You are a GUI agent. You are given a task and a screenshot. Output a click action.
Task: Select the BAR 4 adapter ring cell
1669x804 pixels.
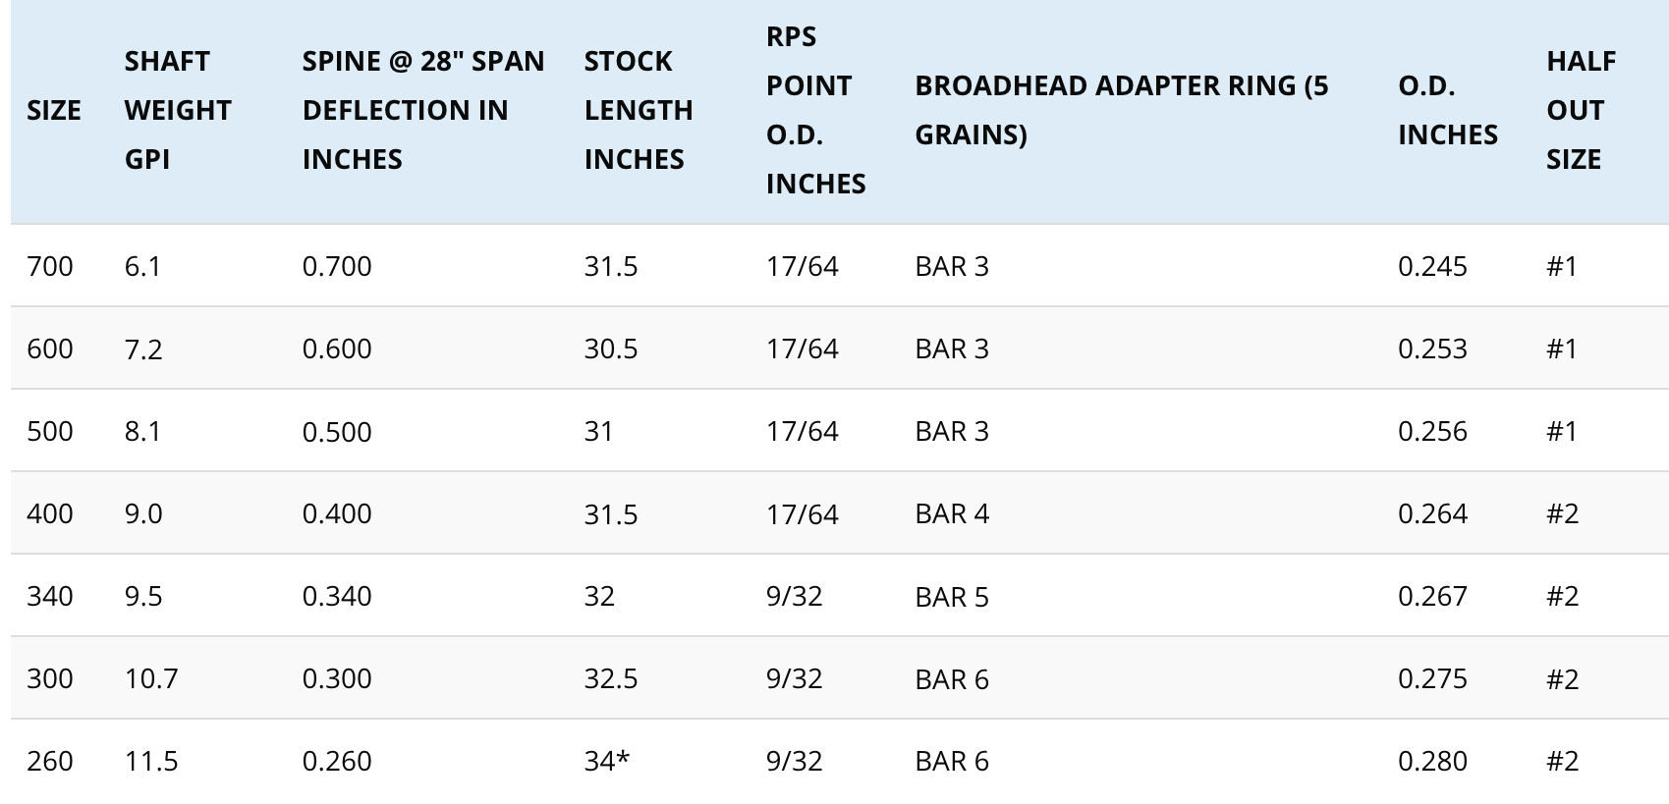952,513
